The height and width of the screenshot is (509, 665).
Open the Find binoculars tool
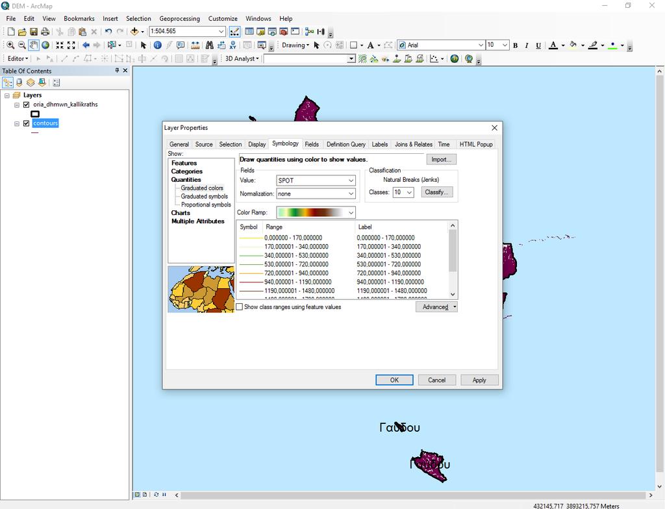tap(210, 45)
